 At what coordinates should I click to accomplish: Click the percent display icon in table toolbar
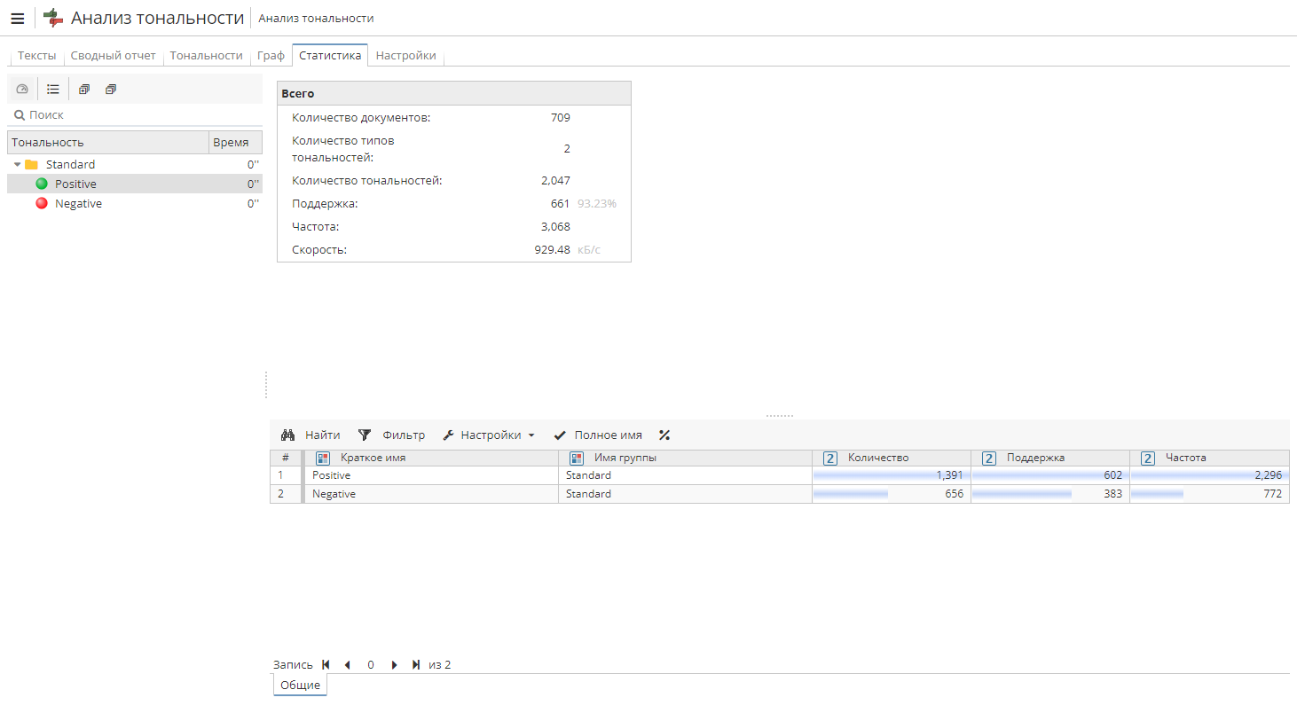click(x=664, y=435)
